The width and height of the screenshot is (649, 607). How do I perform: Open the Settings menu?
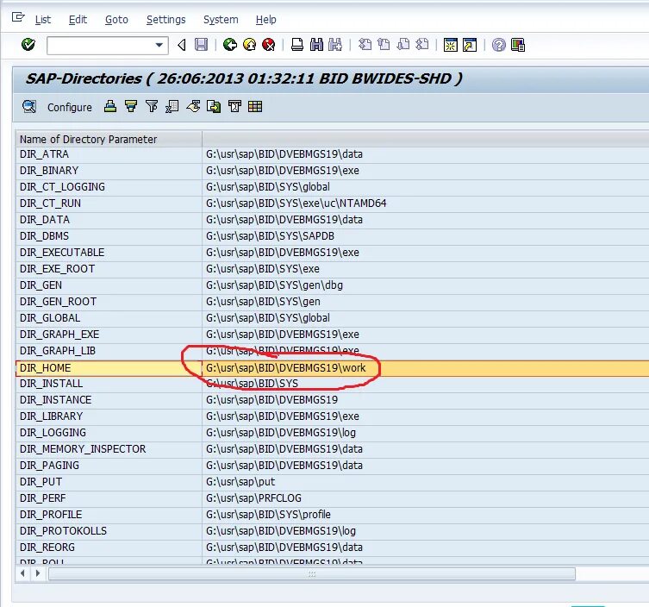pyautogui.click(x=165, y=20)
